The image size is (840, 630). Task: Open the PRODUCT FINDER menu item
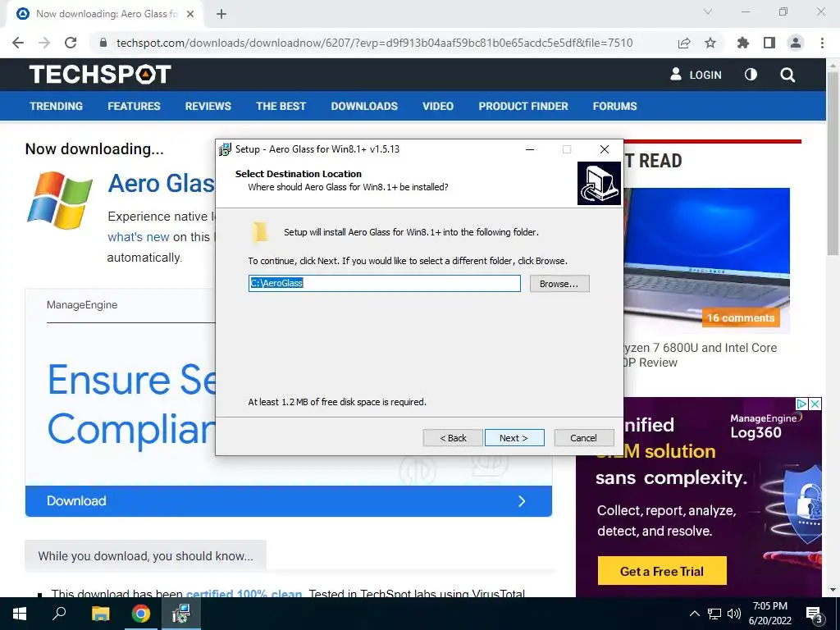523,106
